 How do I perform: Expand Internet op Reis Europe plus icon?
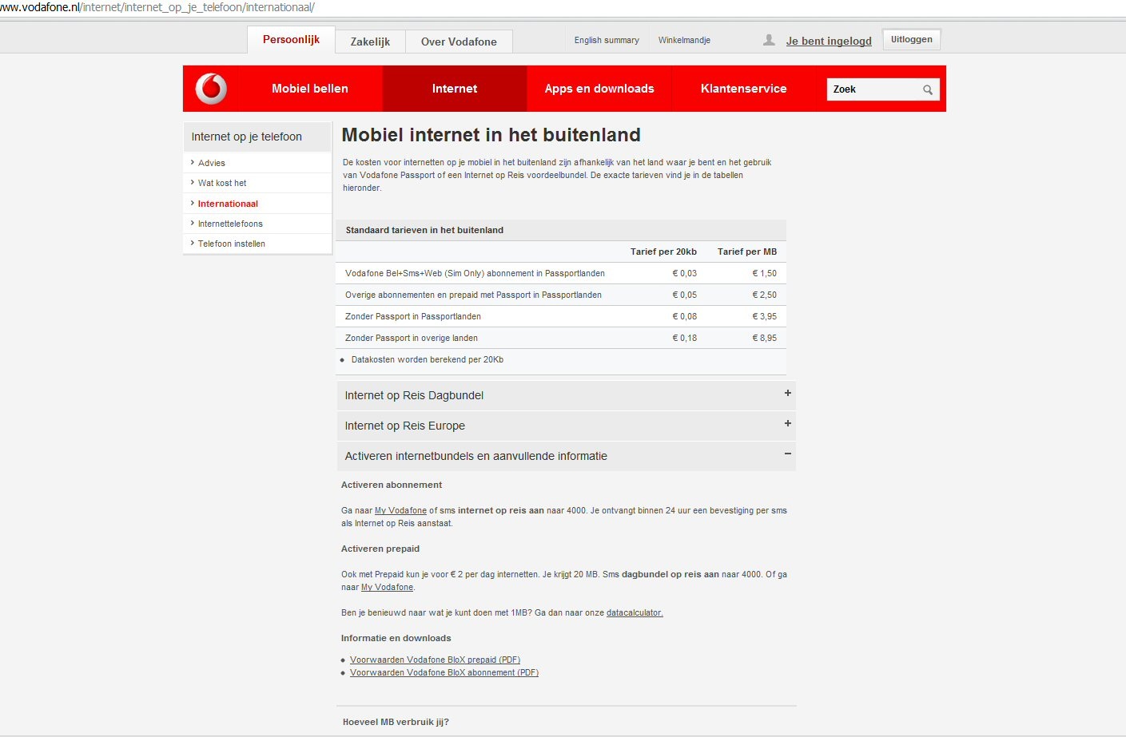click(x=788, y=423)
